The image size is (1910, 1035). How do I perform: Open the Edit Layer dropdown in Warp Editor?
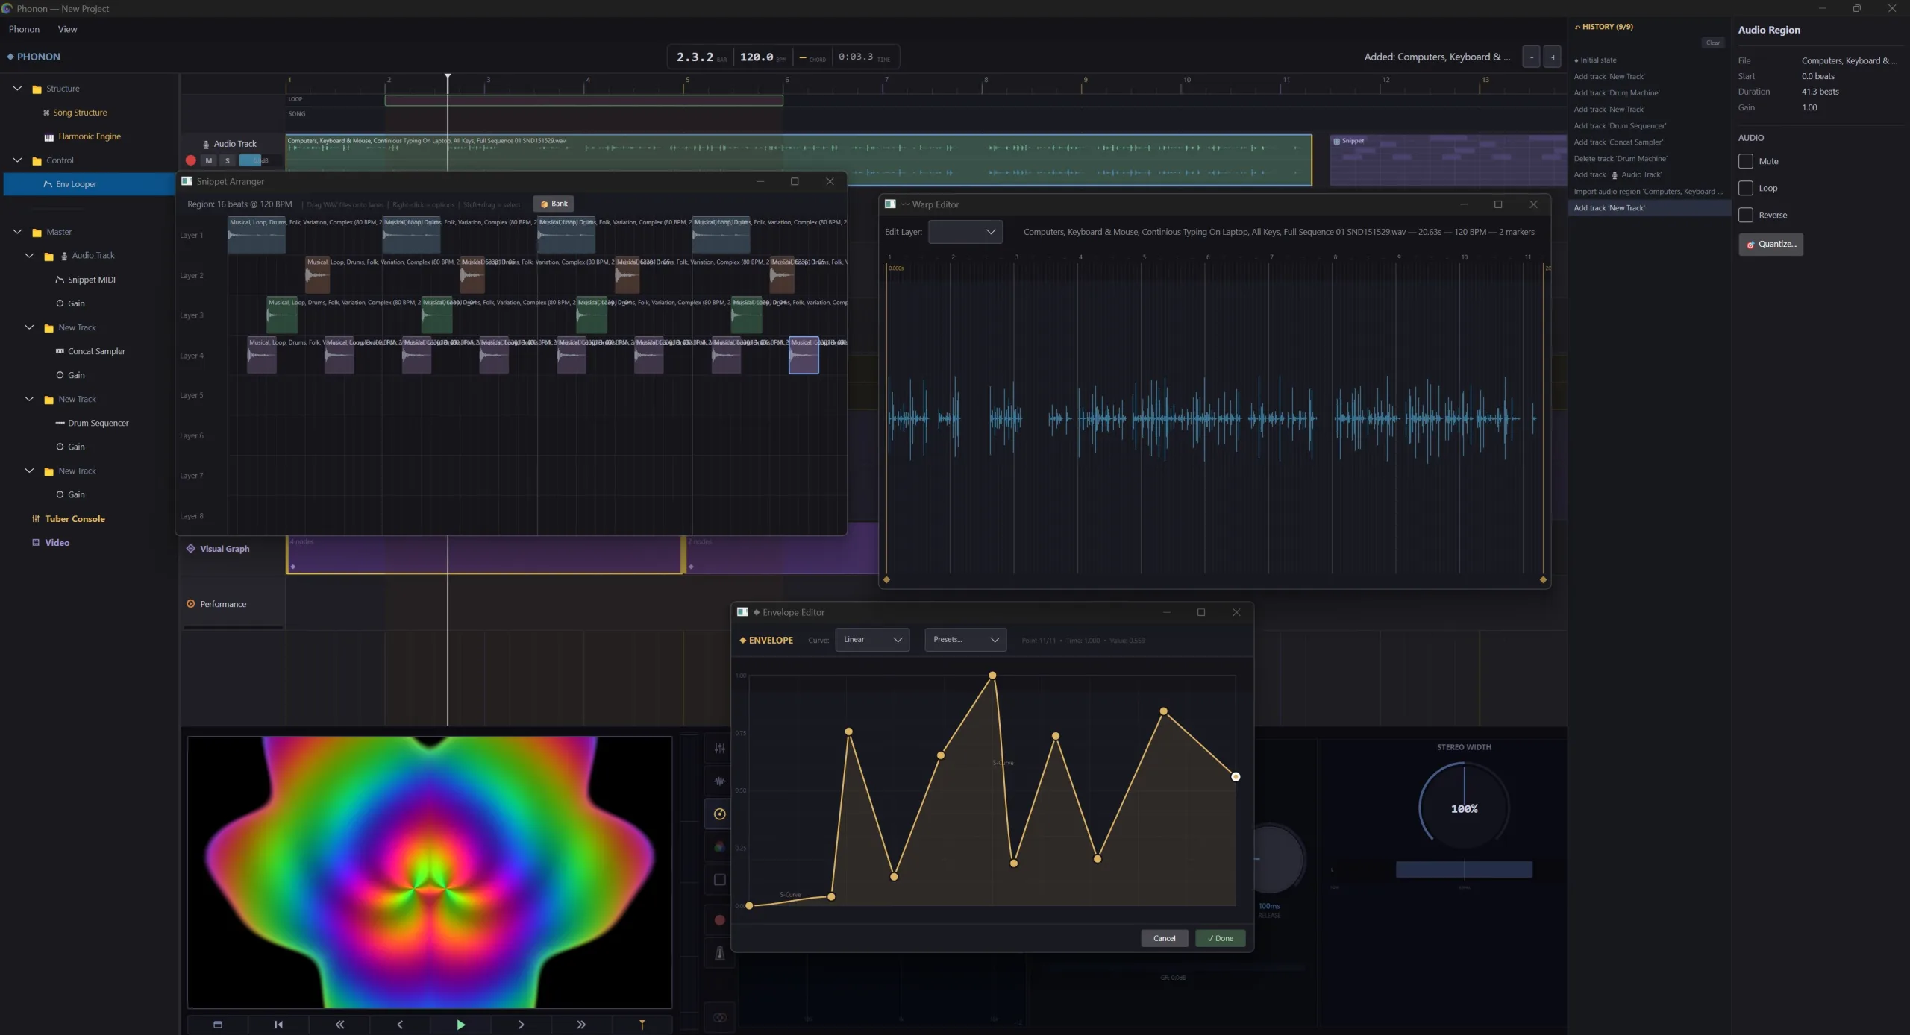[965, 232]
